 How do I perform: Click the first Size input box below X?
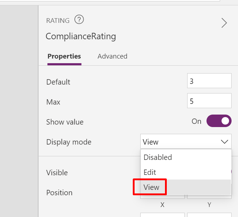[162, 215]
